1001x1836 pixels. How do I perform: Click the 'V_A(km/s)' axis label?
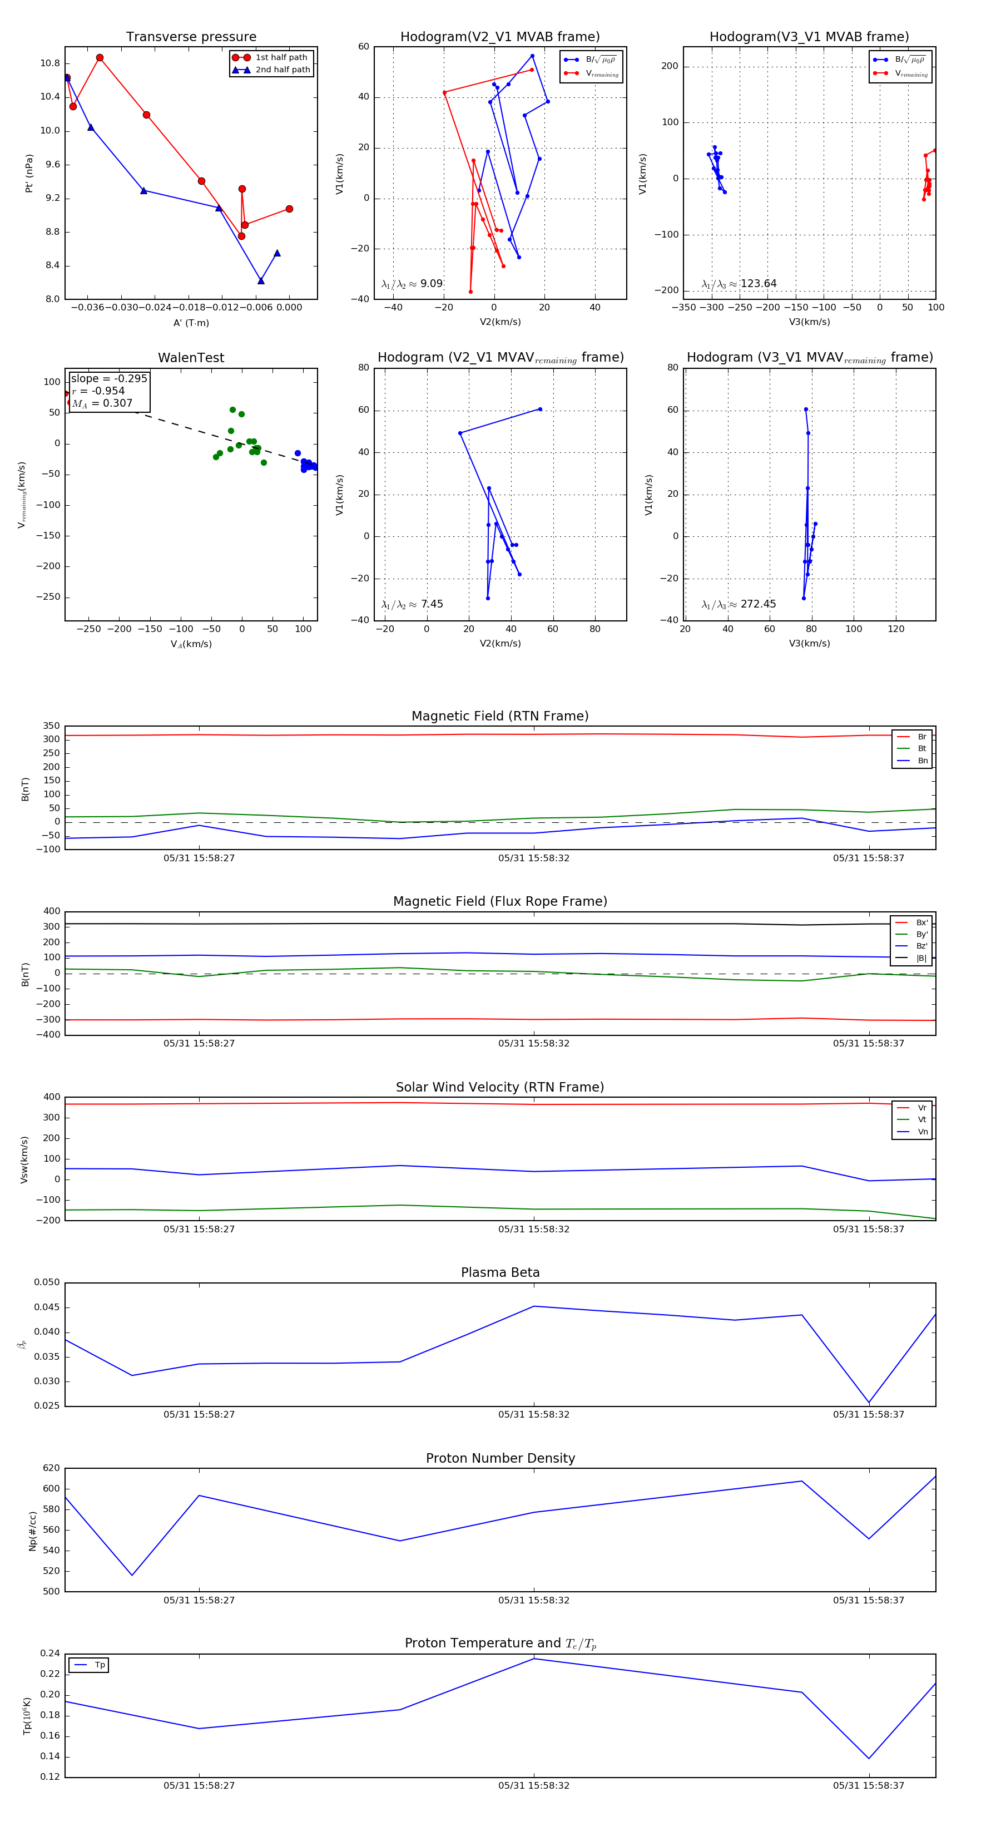(191, 644)
